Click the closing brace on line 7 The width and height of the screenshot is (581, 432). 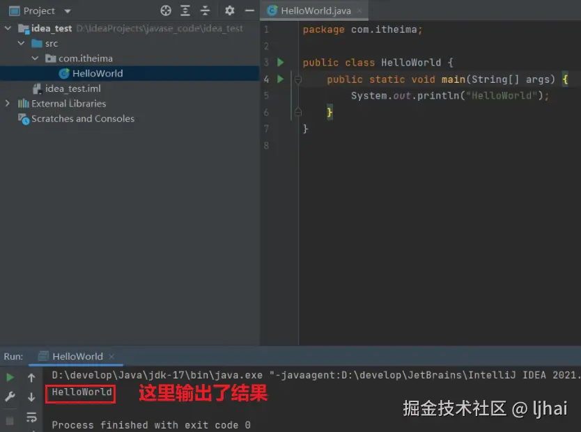tap(305, 129)
